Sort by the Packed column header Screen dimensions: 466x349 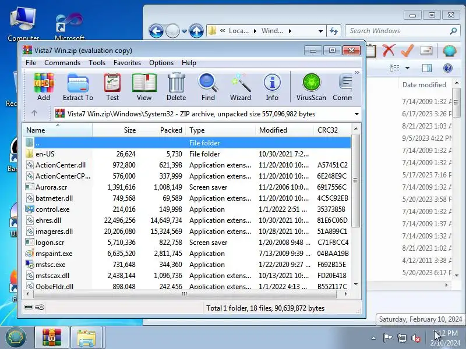[x=163, y=130]
